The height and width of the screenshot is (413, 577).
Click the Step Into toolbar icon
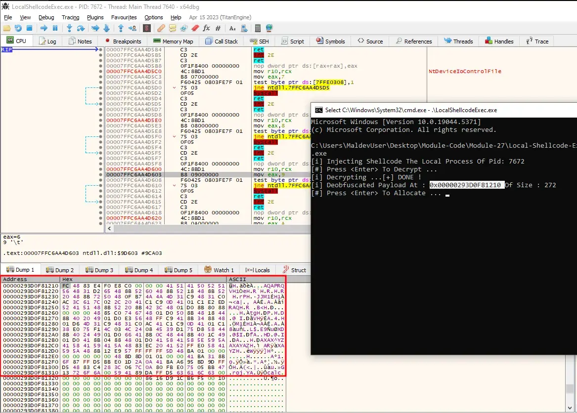pos(69,28)
